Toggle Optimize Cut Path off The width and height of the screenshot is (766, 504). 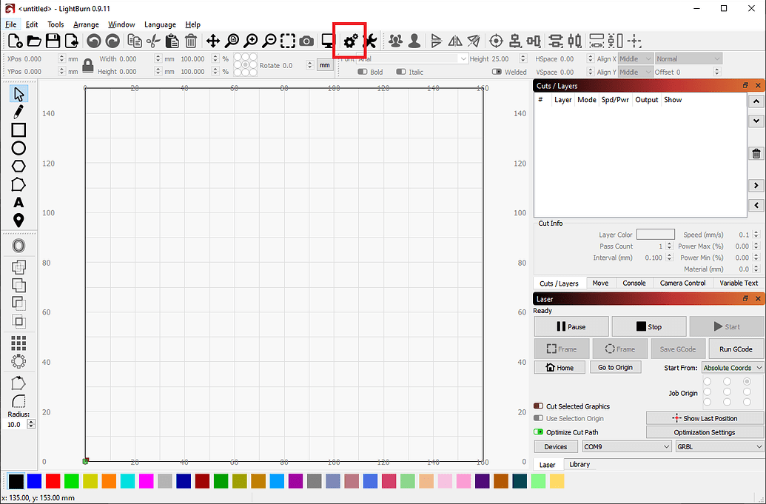[540, 431]
